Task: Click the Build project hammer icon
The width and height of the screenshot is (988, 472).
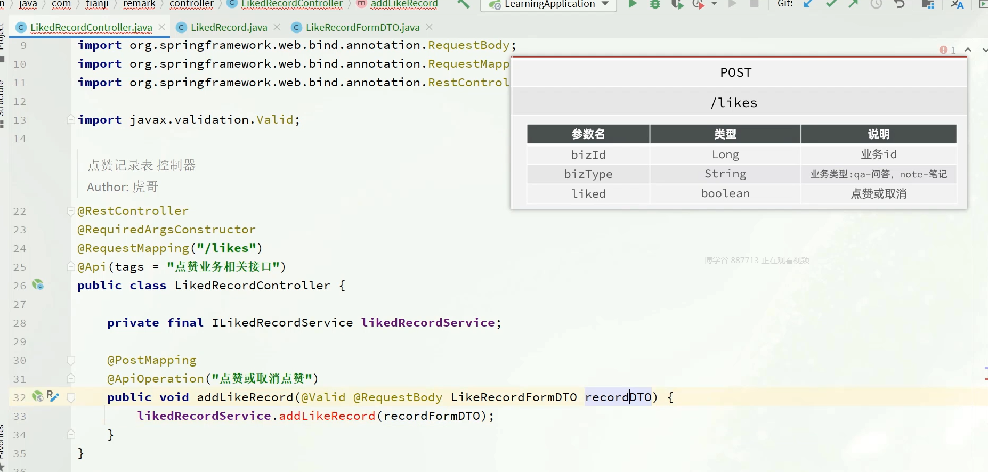Action: [x=464, y=4]
